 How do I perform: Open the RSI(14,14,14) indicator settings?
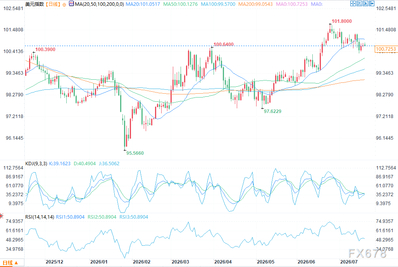coord(40,217)
